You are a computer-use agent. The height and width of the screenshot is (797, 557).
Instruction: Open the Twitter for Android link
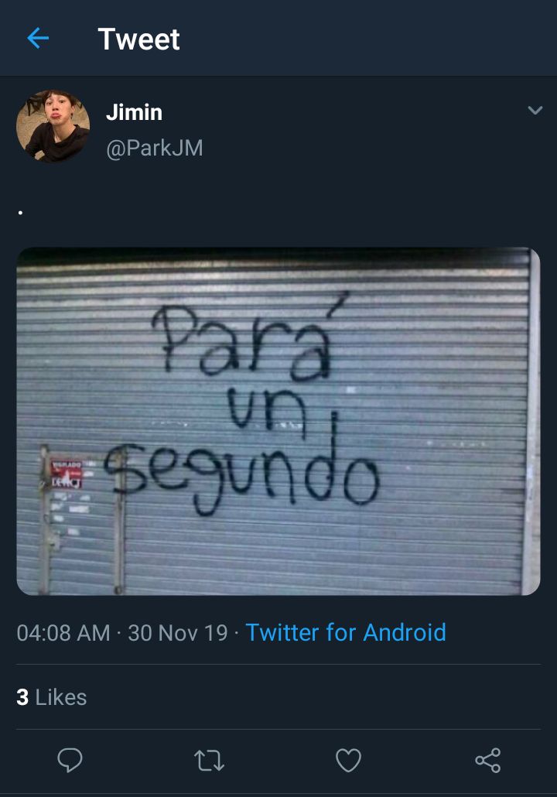click(x=346, y=633)
